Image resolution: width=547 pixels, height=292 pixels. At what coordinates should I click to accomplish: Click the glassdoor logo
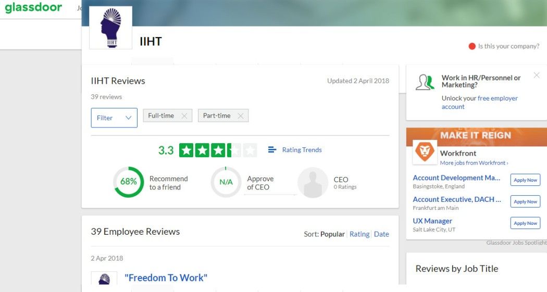coord(33,7)
